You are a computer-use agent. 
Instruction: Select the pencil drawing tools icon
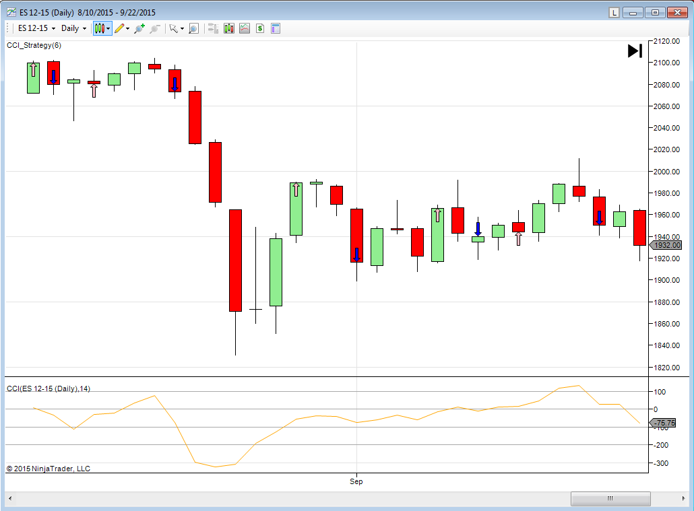coord(119,29)
